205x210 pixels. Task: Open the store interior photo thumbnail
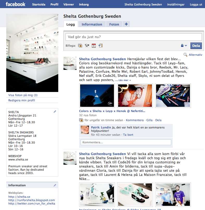[97, 195]
